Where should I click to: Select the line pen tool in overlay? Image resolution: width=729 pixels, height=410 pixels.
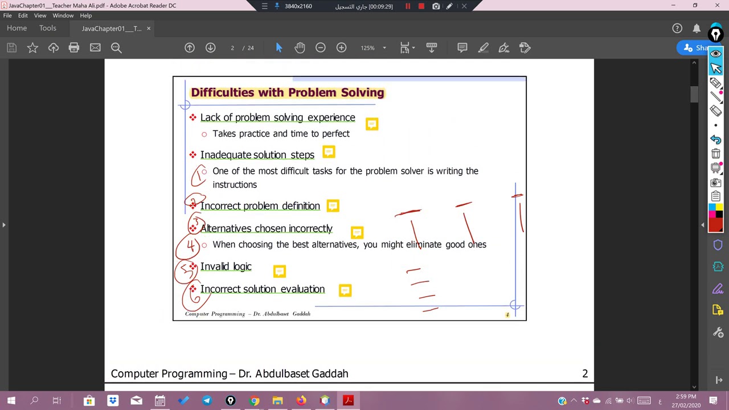pos(716,97)
